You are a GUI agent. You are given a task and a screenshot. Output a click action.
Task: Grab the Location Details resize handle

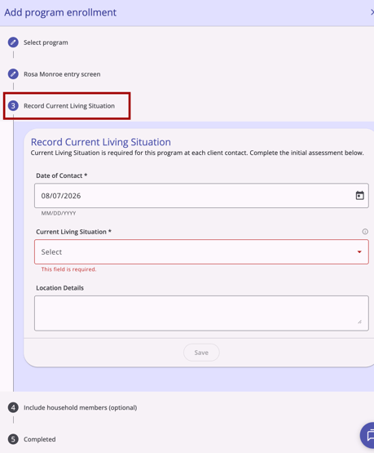pyautogui.click(x=359, y=322)
